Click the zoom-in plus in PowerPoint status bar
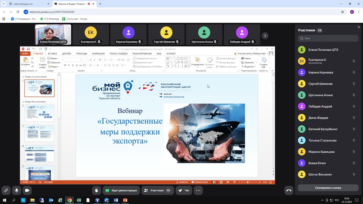The image size is (363, 204). click(260, 182)
